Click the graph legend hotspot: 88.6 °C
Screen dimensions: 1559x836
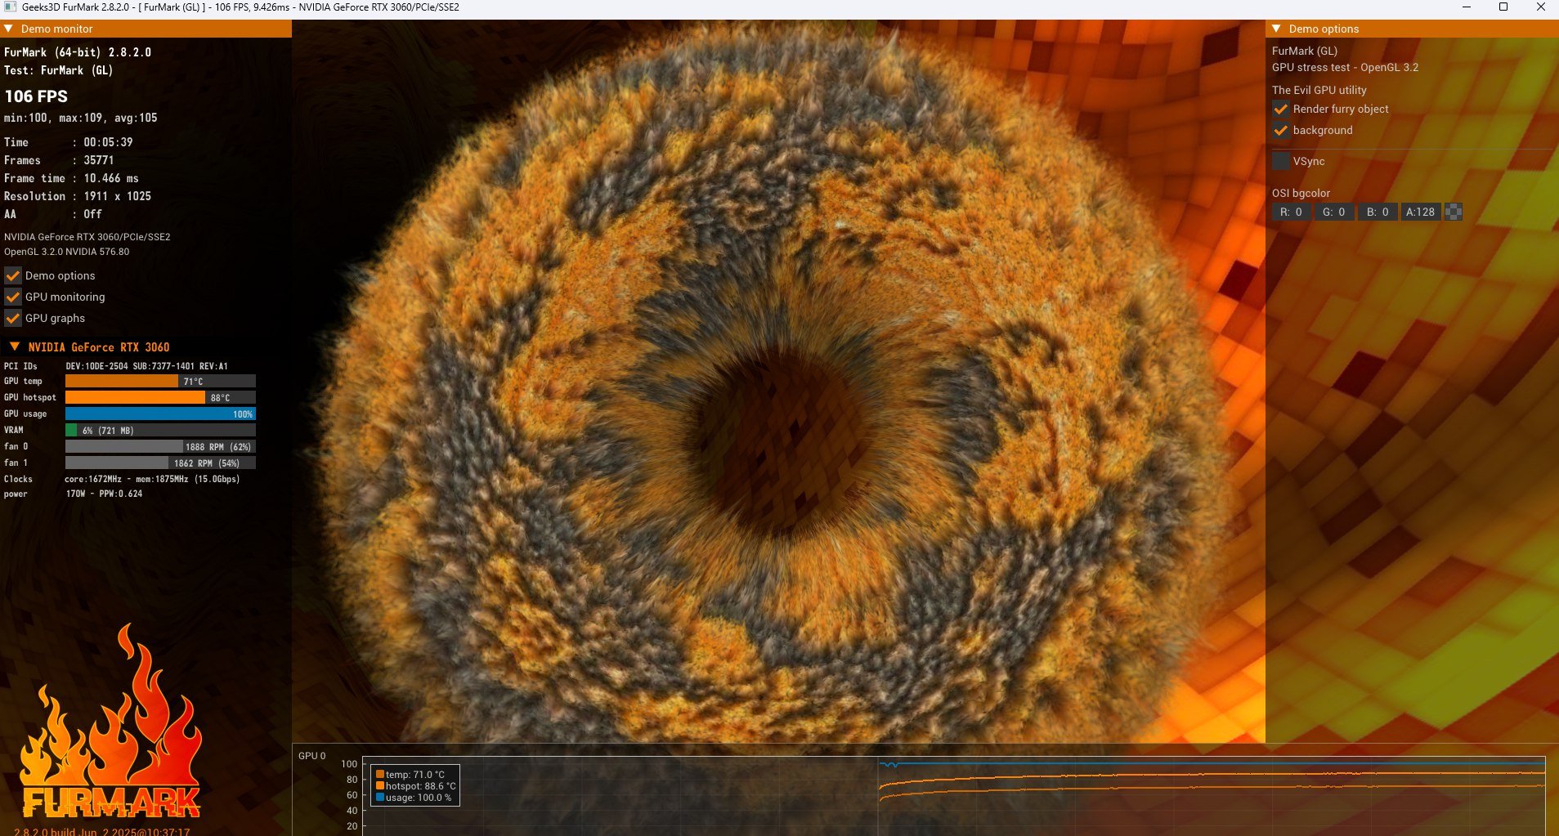[x=416, y=786]
